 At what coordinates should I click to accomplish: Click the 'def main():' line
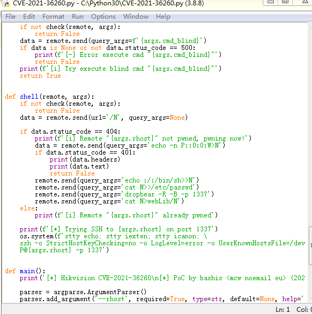pyautogui.click(x=25, y=271)
